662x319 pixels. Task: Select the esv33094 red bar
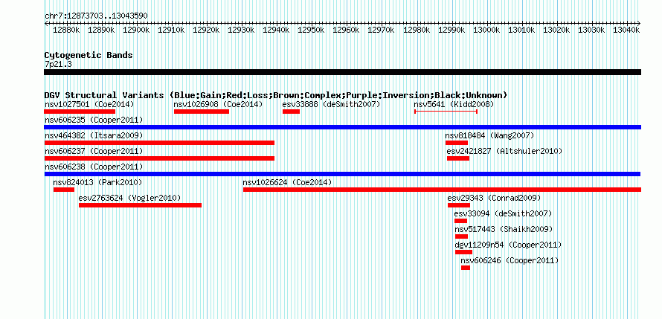(460, 221)
